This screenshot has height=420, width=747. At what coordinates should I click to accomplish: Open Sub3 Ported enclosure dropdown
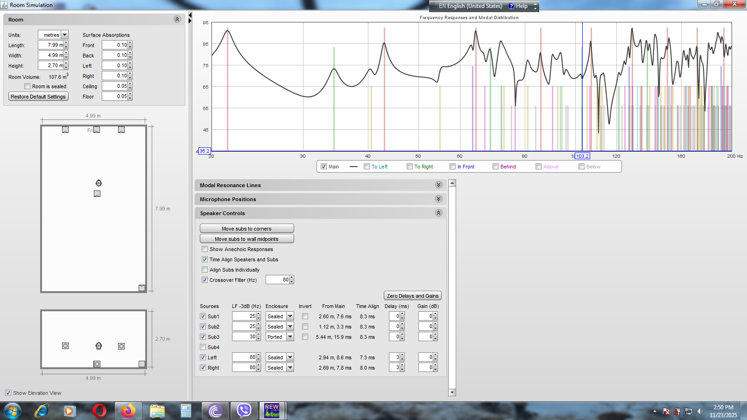tap(290, 337)
